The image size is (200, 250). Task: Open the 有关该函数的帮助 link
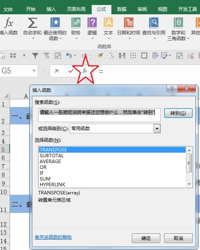click(53, 237)
